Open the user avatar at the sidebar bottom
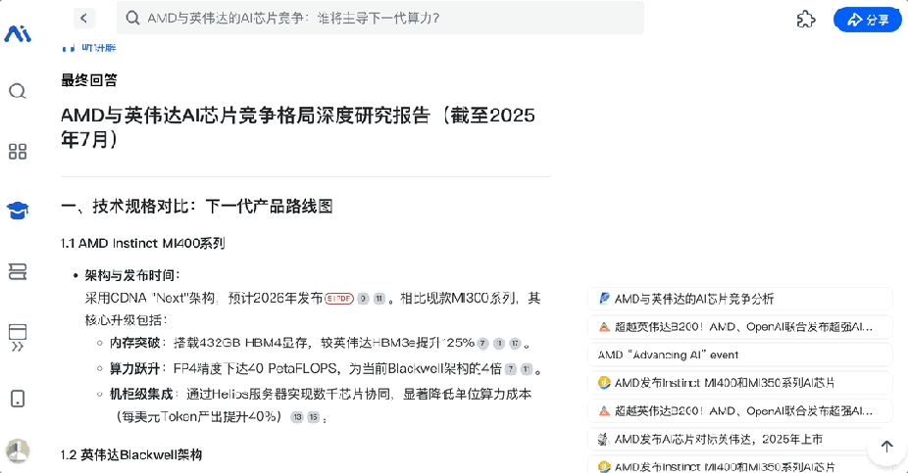Screen dimensions: 908x473 (x=18, y=450)
